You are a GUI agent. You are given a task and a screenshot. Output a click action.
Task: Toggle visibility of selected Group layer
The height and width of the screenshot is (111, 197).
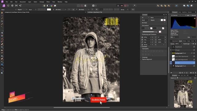pos(194,63)
